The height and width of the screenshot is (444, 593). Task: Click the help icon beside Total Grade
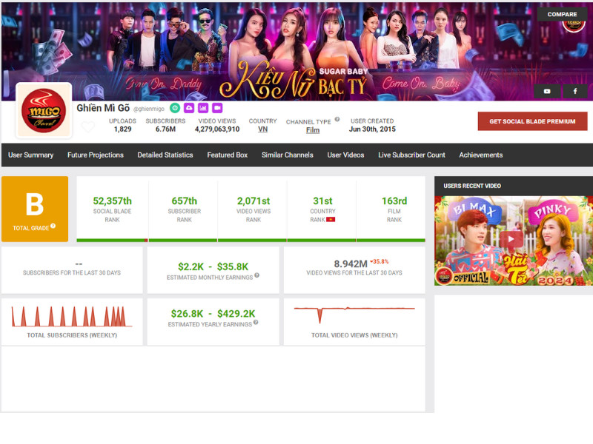point(53,226)
